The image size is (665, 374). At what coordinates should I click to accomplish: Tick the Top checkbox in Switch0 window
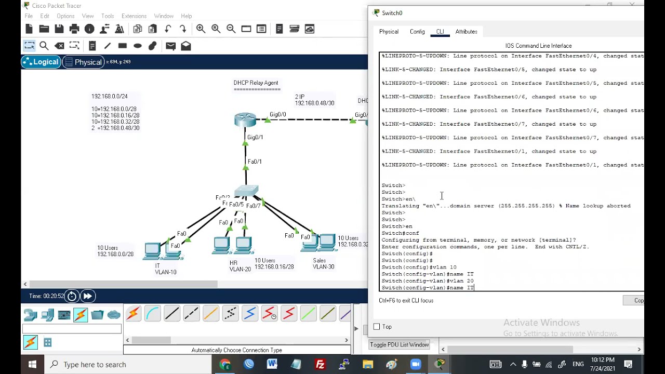pos(377,327)
